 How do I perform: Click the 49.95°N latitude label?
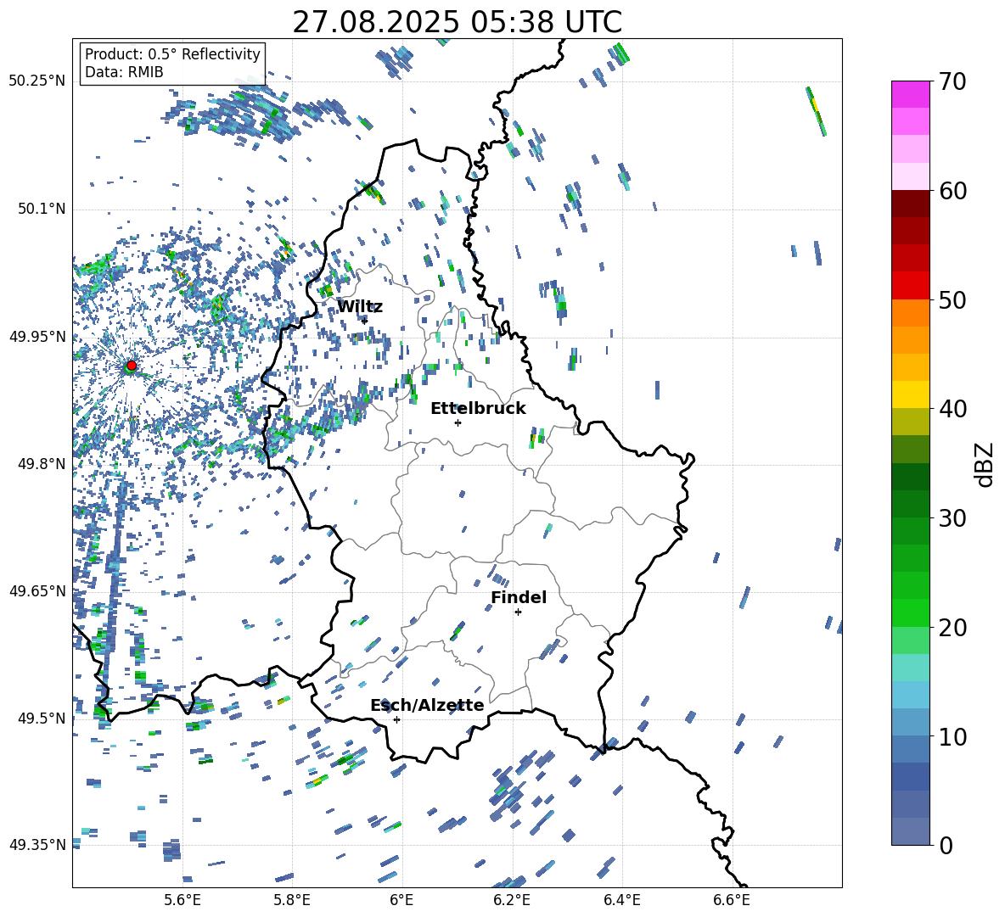(37, 337)
